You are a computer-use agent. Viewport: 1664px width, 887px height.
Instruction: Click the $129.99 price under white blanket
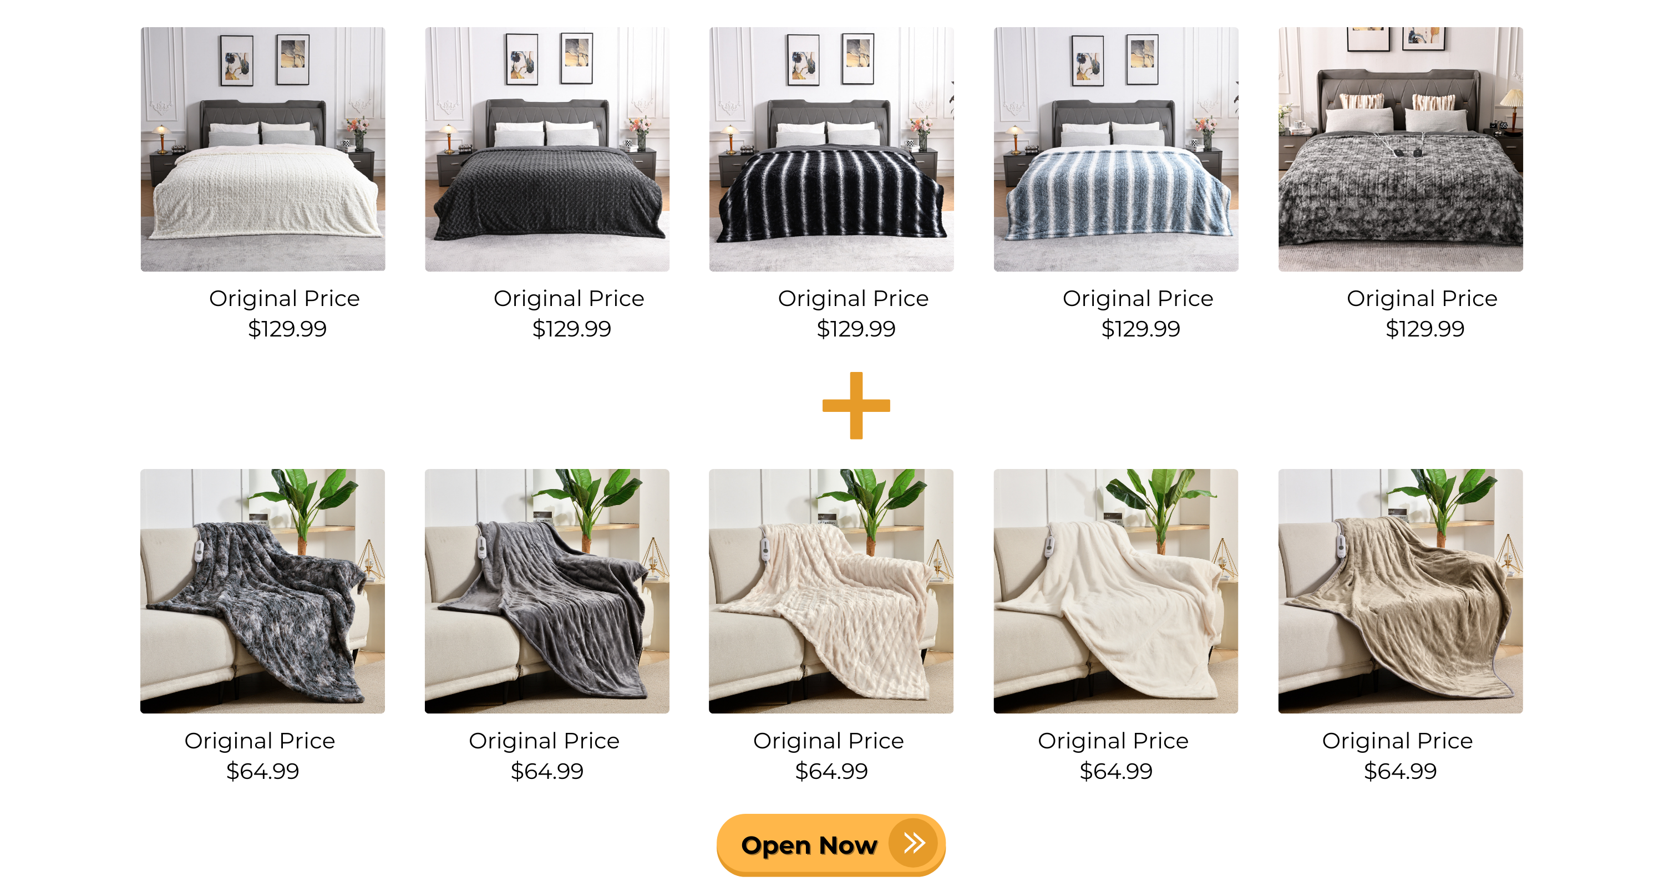tap(287, 329)
